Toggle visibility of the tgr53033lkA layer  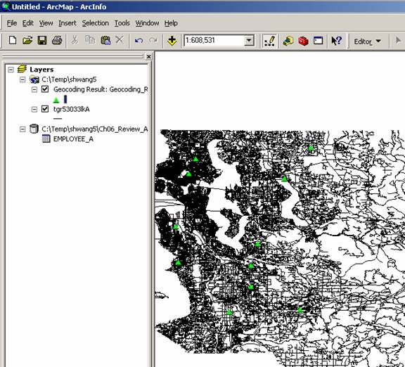[x=45, y=109]
